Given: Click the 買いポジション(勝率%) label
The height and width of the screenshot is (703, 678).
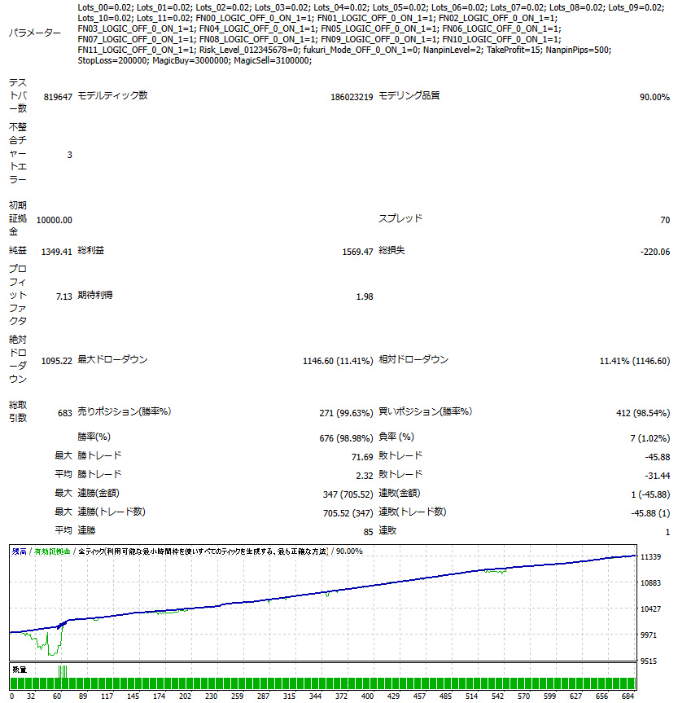Looking at the screenshot, I should coord(425,411).
